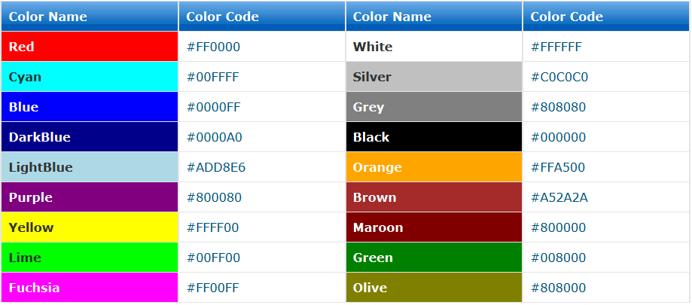The height and width of the screenshot is (305, 692).
Task: Click the #FFA500 color code
Action: [x=558, y=167]
